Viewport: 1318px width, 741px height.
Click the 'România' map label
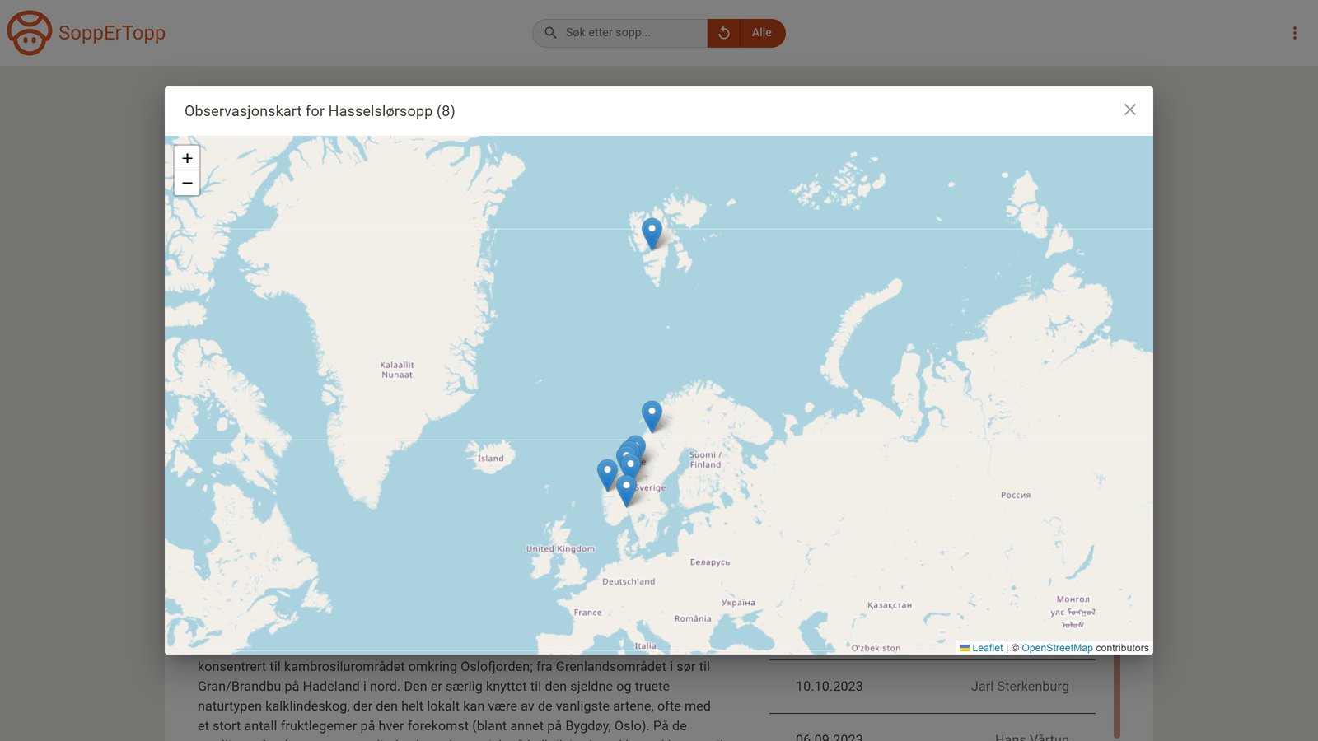[x=693, y=619]
